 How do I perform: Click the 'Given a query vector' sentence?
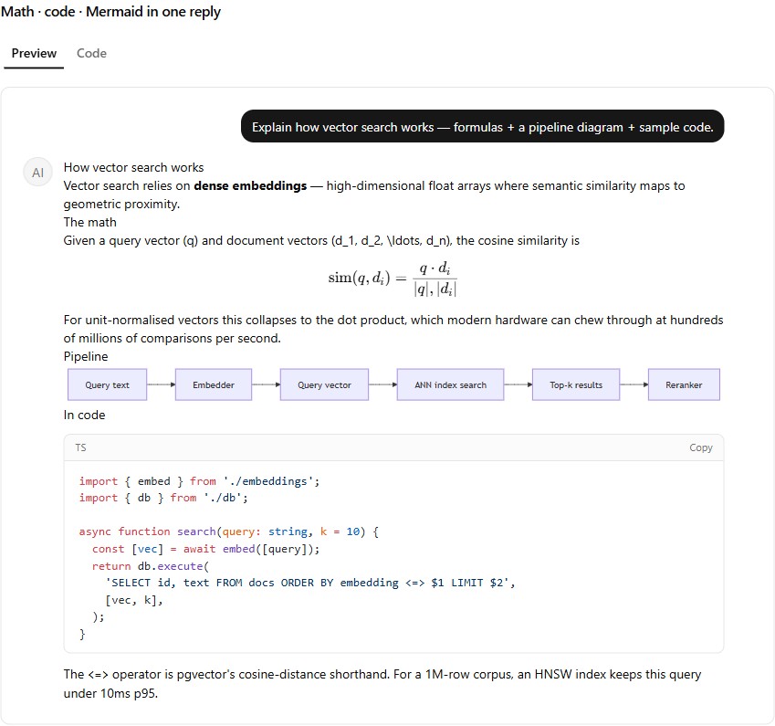click(x=321, y=241)
